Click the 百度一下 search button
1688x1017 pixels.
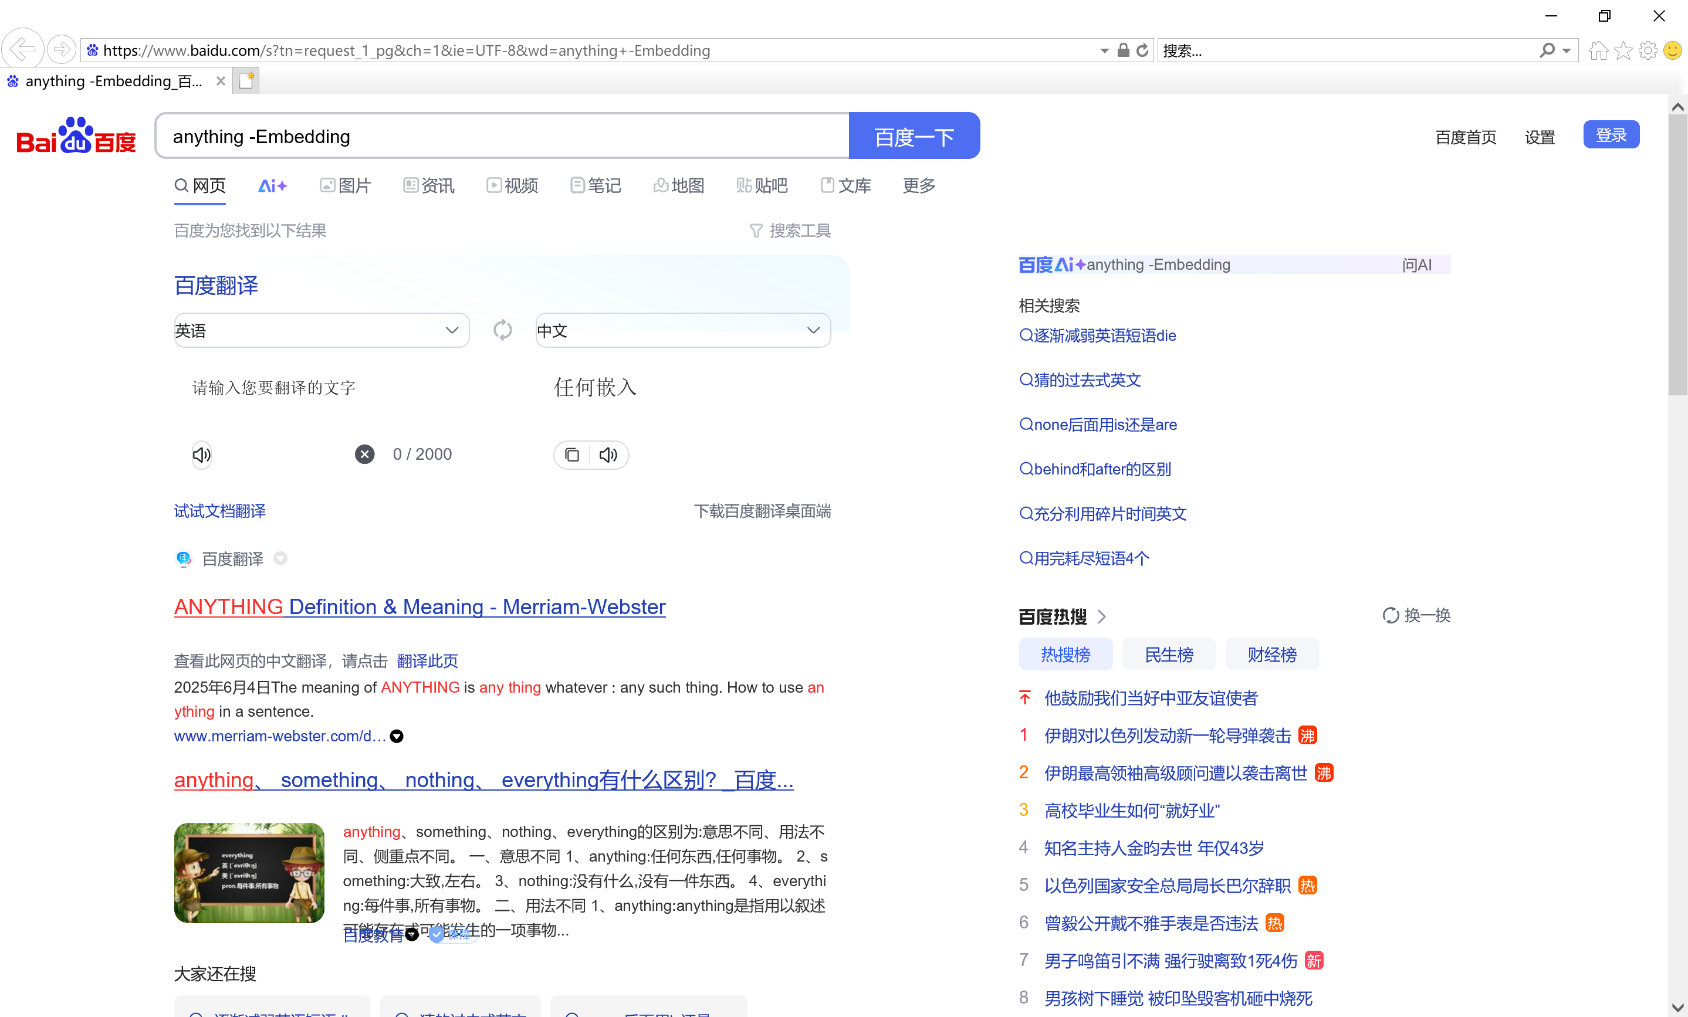tap(914, 135)
